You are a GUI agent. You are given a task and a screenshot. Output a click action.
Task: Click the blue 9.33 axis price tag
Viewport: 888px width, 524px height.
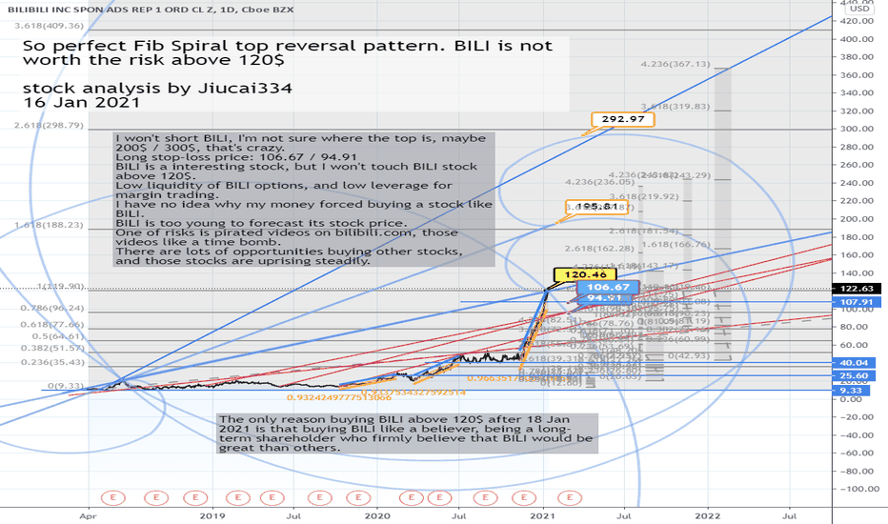point(851,391)
